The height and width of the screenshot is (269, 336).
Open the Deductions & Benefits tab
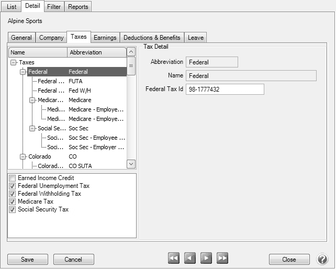point(152,38)
